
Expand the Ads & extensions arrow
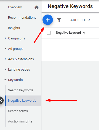(5, 59)
